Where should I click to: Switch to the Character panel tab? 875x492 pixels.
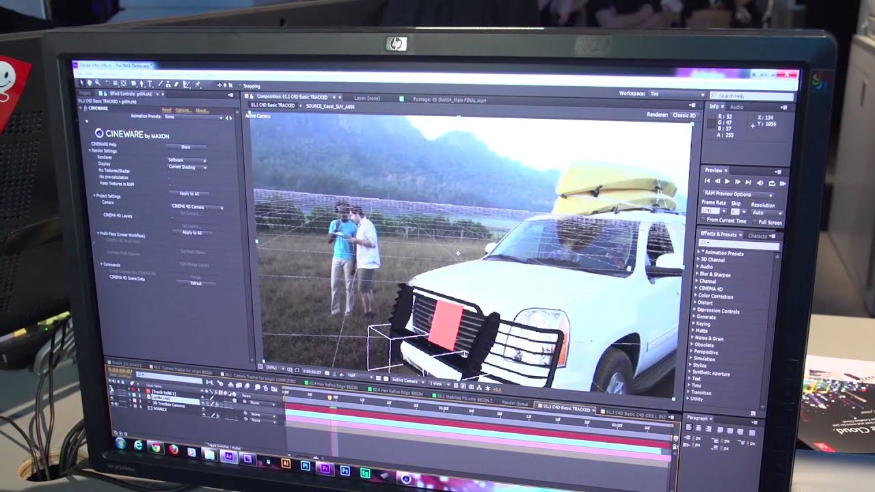coord(757,236)
